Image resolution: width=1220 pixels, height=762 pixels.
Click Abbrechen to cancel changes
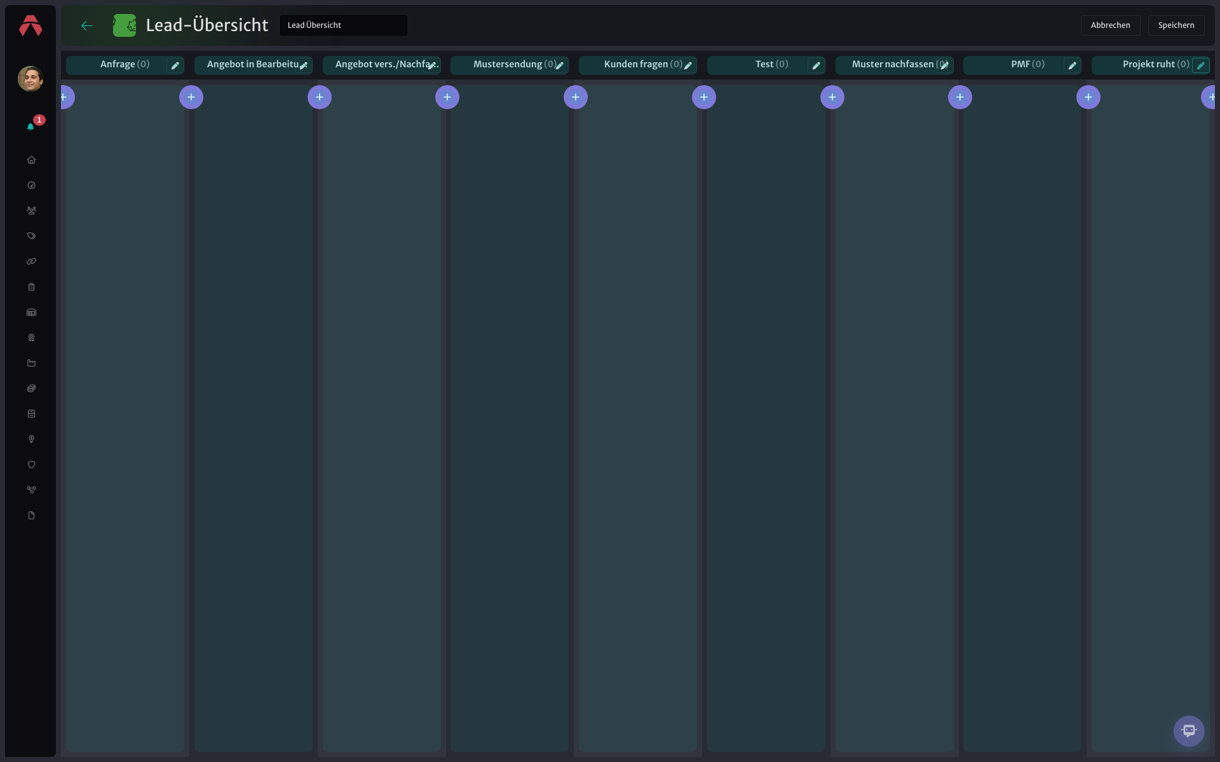point(1110,25)
